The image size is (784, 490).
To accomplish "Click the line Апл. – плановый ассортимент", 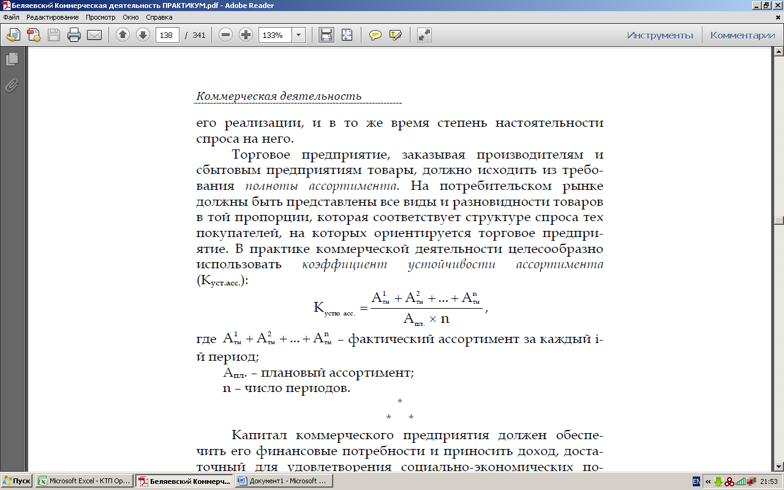I will pos(318,372).
